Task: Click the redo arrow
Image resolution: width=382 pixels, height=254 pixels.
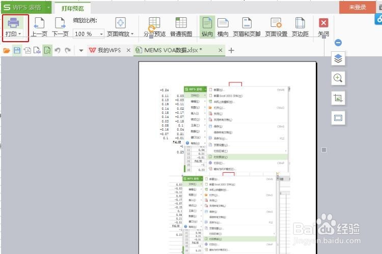Action: coord(68,50)
